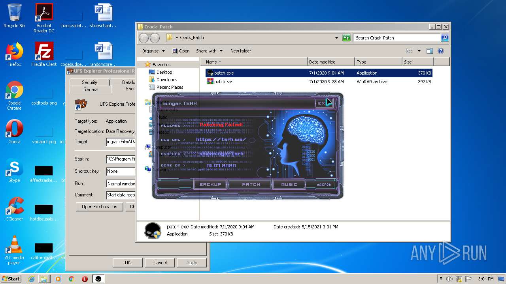
Task: Open Recycle Bin desktop icon
Action: (14, 16)
